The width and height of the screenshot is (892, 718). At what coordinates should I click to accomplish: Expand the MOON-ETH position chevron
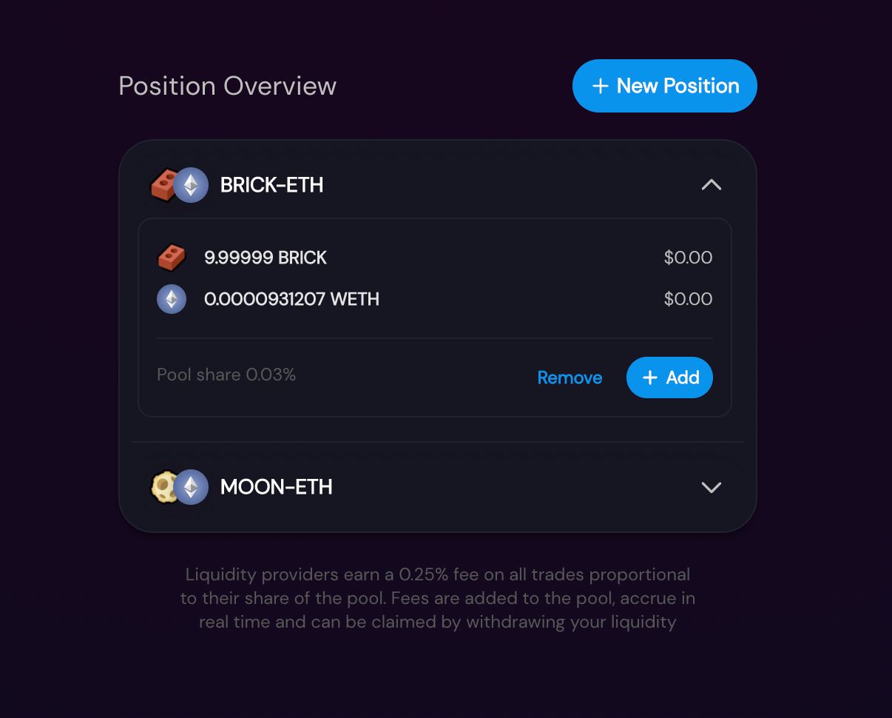[x=711, y=487]
